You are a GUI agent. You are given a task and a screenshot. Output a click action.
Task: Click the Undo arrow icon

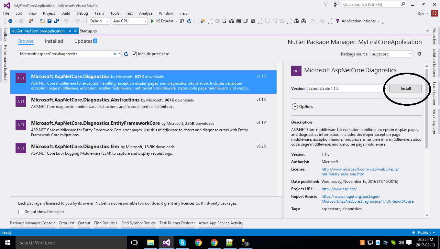66,21
